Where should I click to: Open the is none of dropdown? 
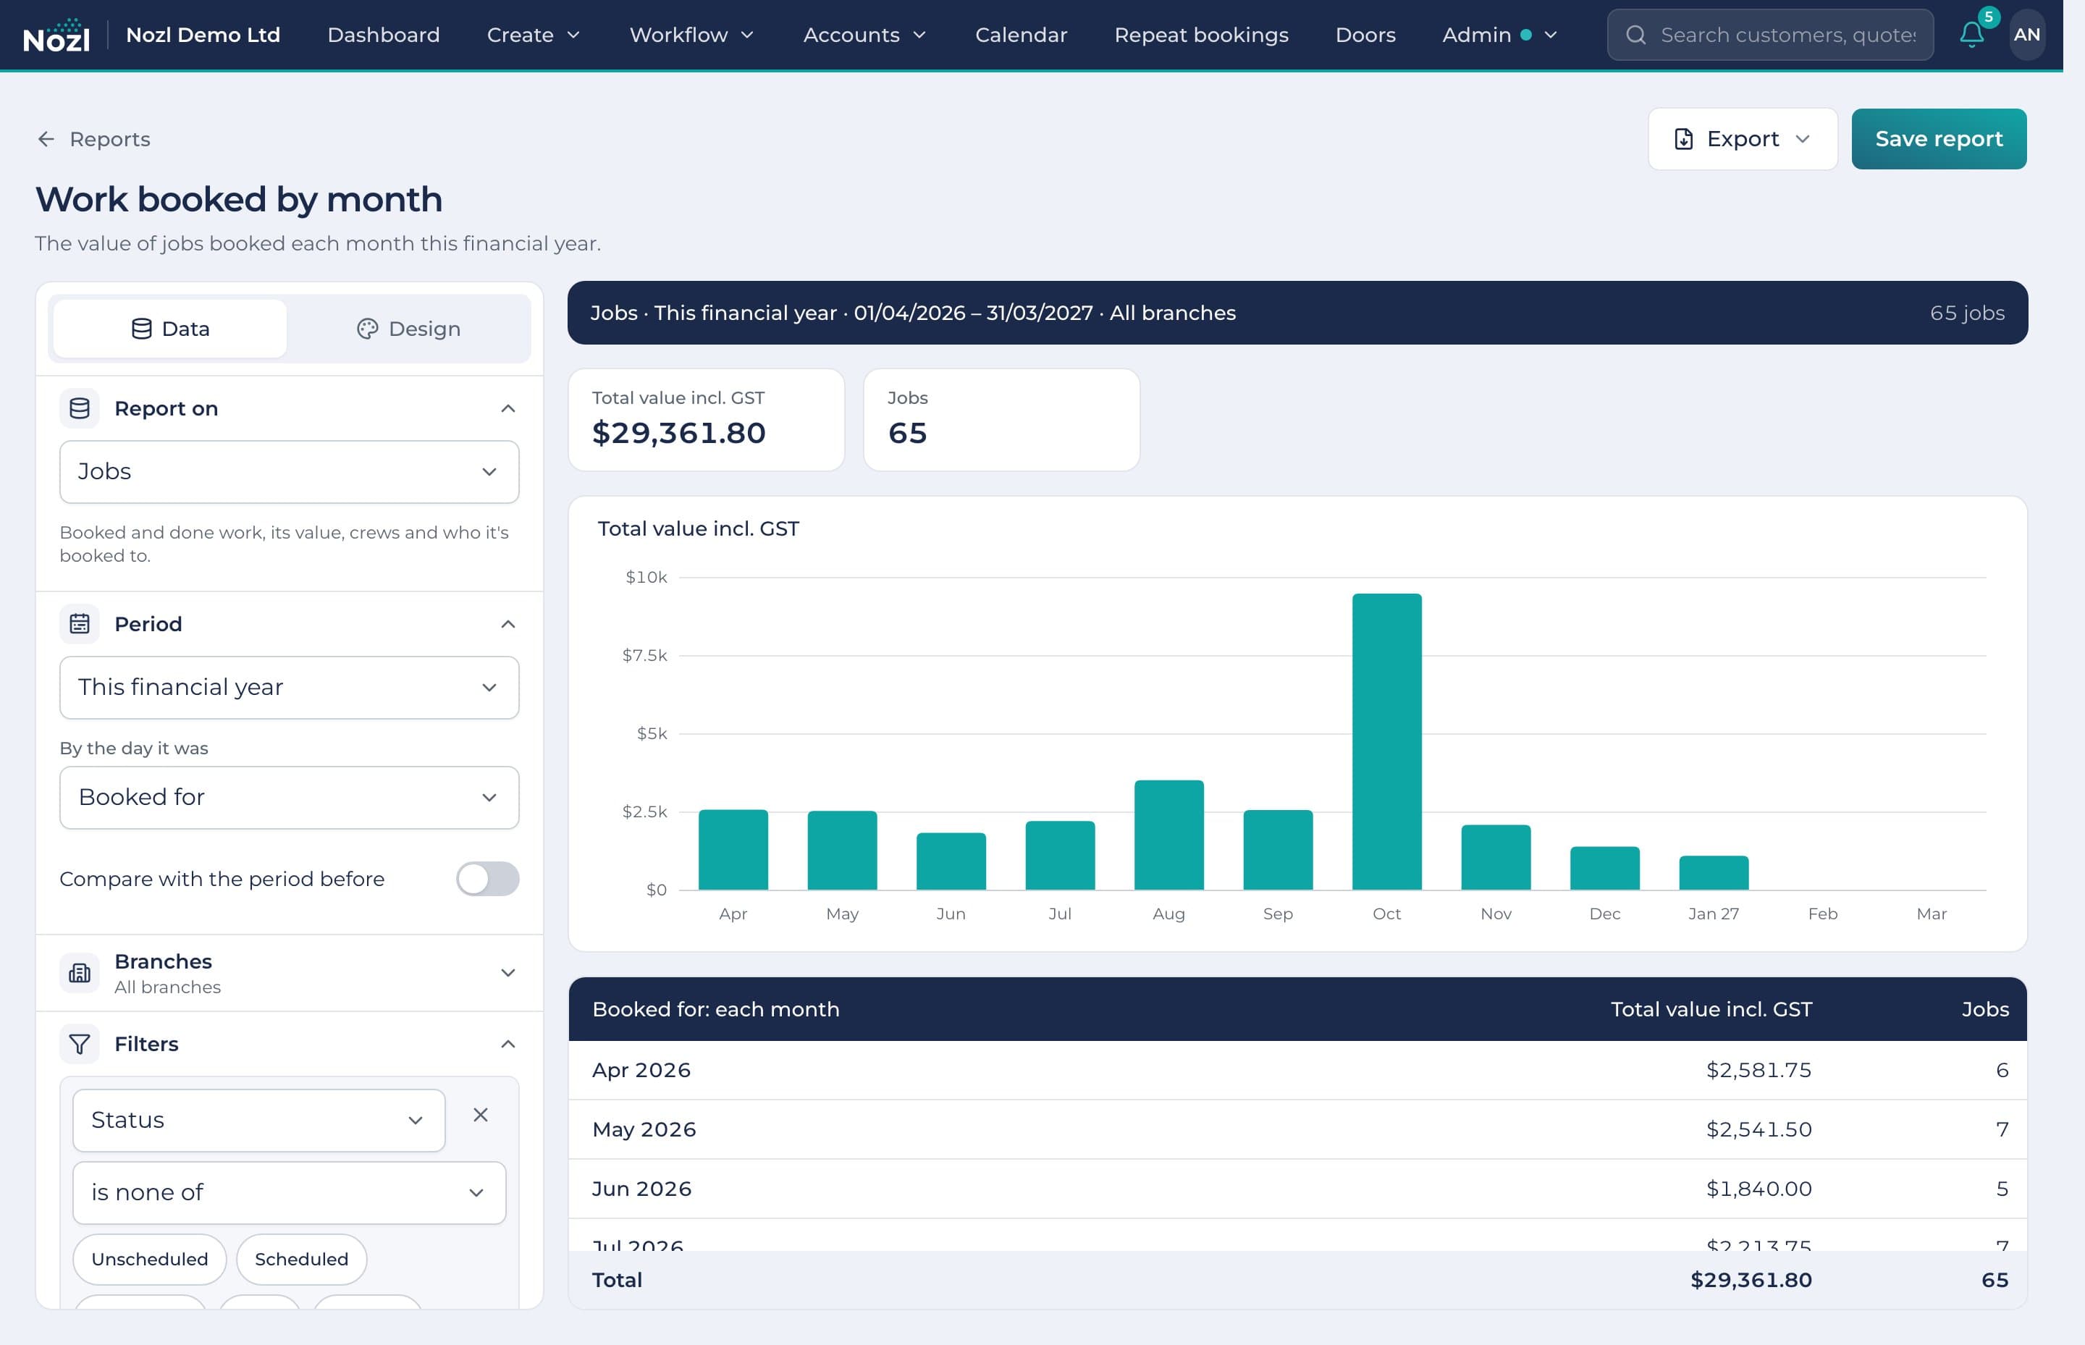coord(289,1192)
